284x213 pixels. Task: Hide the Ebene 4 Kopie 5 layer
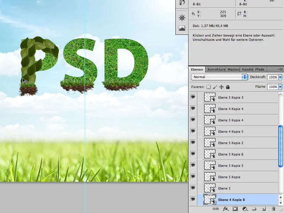coord(193,131)
